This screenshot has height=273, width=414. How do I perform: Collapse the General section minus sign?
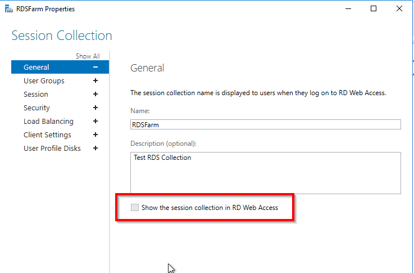click(x=95, y=67)
